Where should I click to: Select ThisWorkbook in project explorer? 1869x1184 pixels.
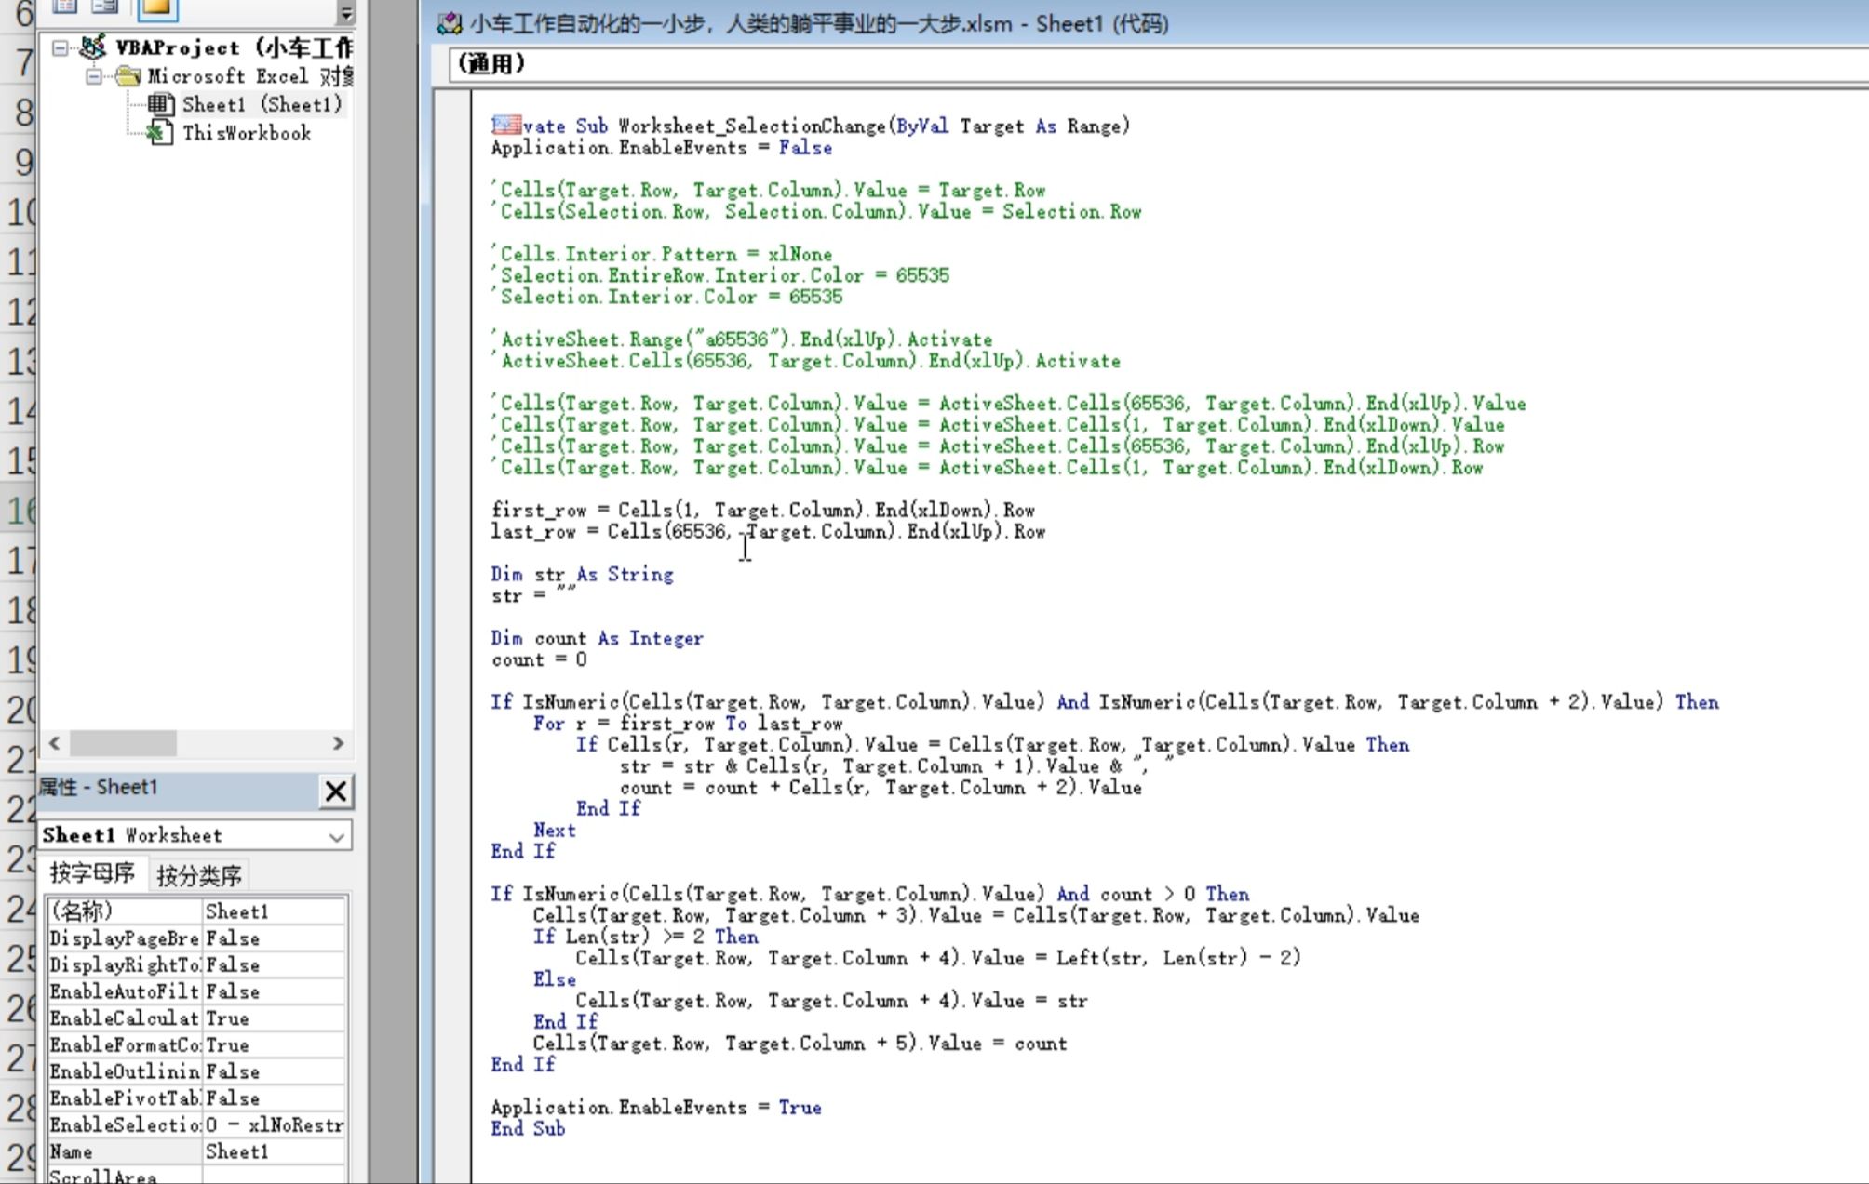click(x=247, y=133)
